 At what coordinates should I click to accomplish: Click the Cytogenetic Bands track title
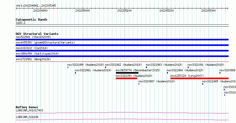[x=32, y=20]
